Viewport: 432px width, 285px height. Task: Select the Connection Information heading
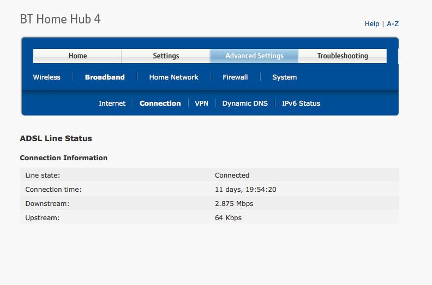tap(64, 158)
